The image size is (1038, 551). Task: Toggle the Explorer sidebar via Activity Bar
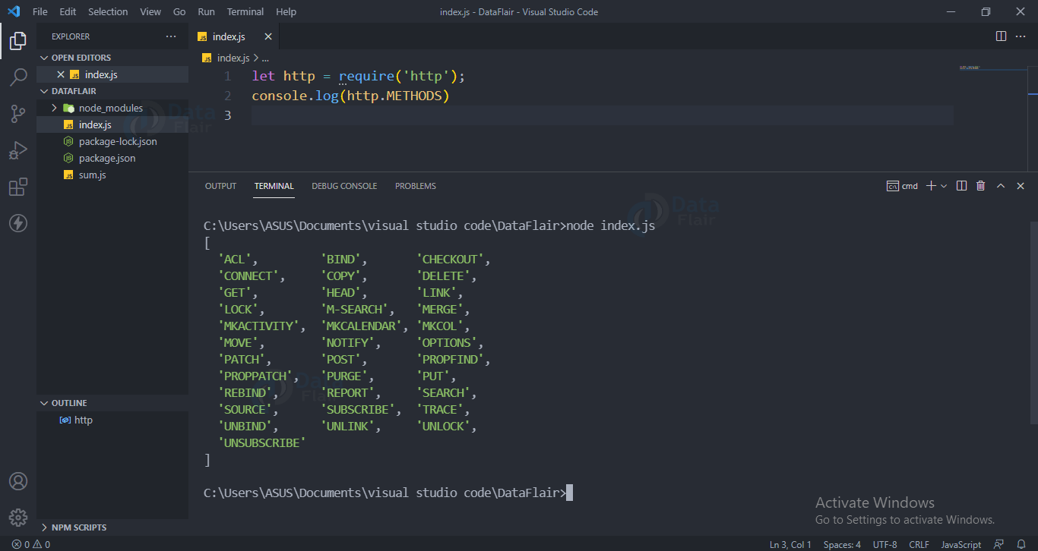18,42
